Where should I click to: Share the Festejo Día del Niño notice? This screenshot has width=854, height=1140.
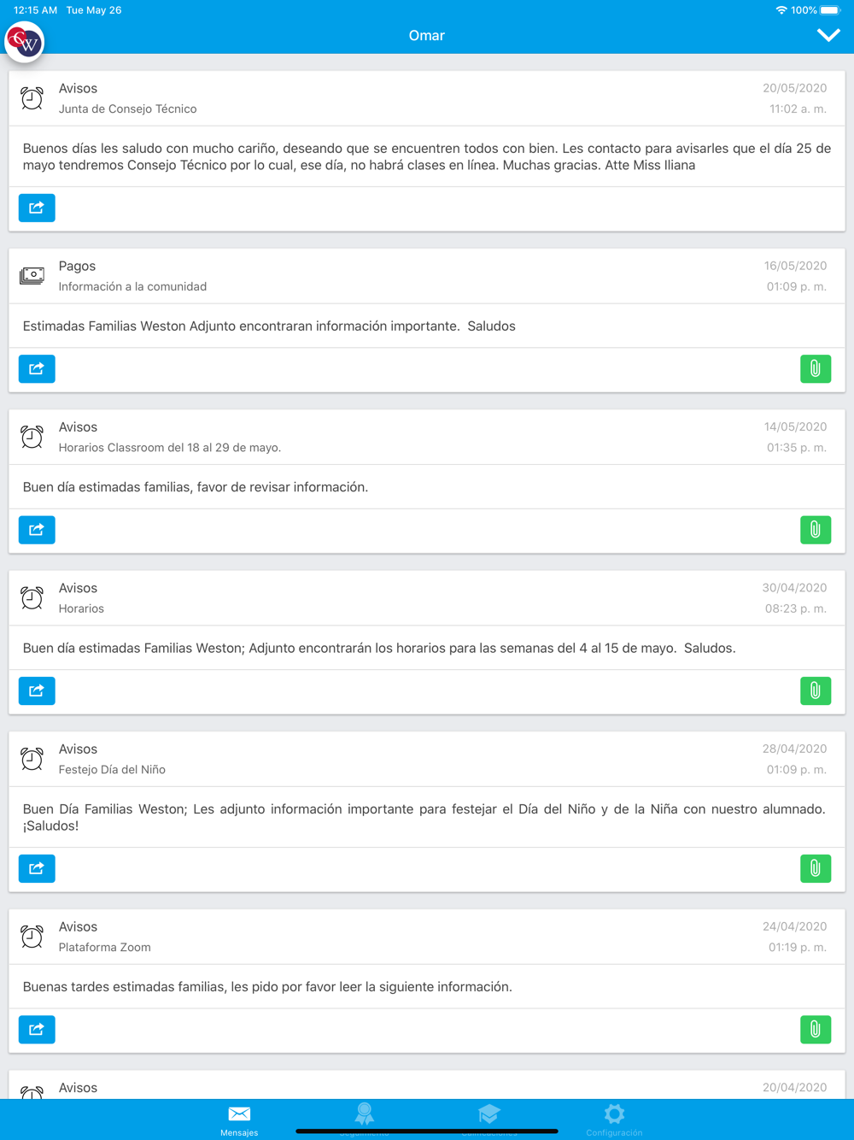[x=37, y=868]
